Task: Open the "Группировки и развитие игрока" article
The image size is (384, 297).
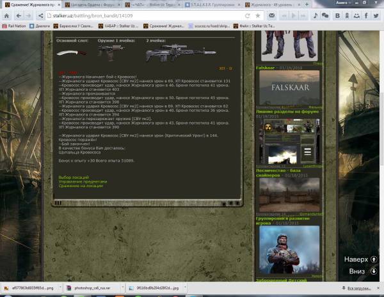Action: [283, 221]
